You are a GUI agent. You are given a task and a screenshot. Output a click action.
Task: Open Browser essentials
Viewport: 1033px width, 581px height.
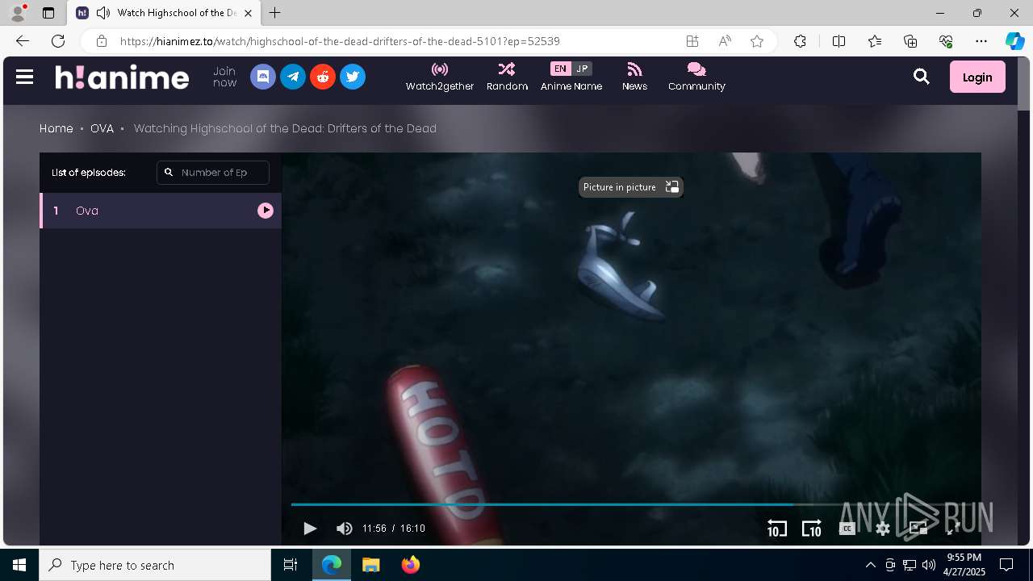pos(946,41)
